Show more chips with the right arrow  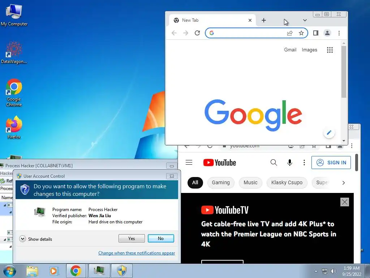tap(344, 183)
